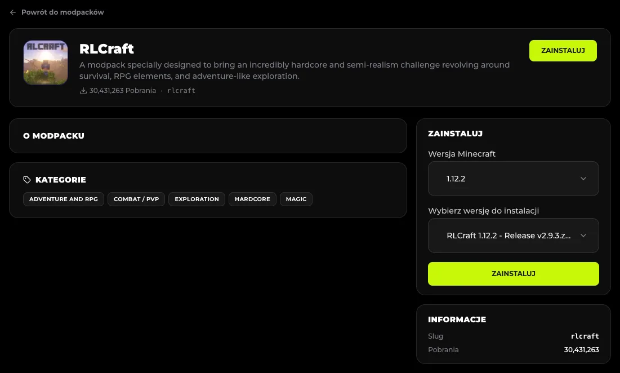The image size is (620, 373).
Task: Click the Pobrania label in Informacje panel
Action: 443,350
